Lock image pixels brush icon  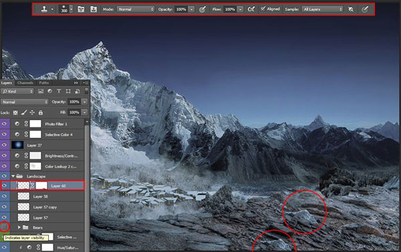tap(24, 112)
